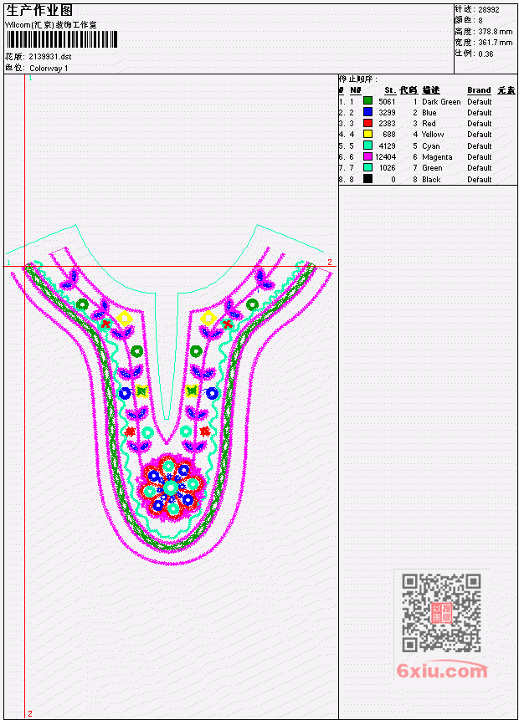519x720 pixels.
Task: Click the production worksheet title at top
Action: tap(39, 10)
